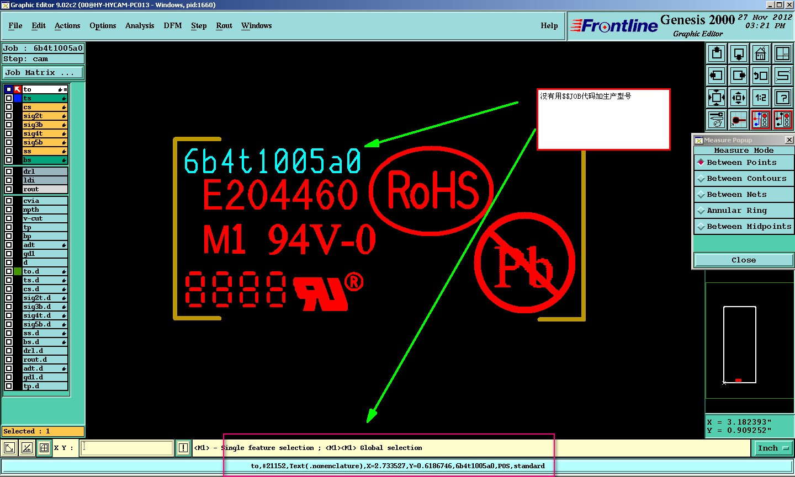
Task: Select Between Midpoints measure mode
Action: [x=744, y=227]
